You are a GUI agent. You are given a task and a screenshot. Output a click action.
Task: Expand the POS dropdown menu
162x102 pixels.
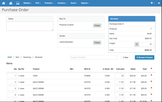coord(38,3)
